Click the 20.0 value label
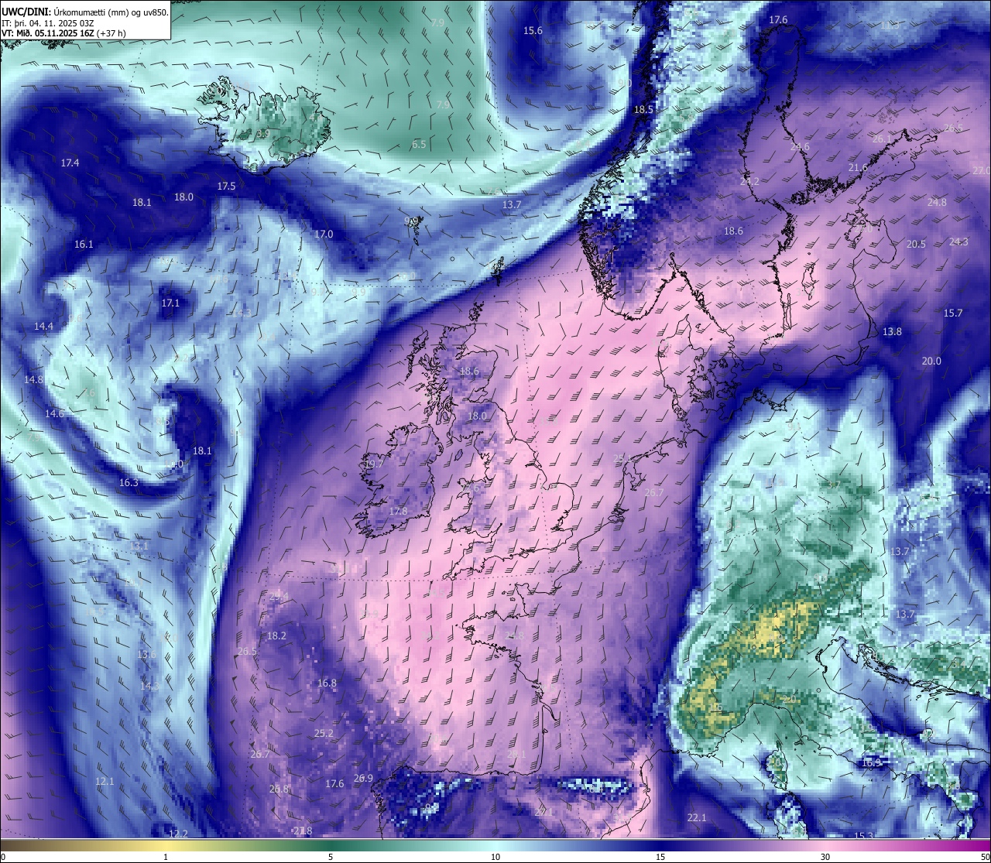The image size is (991, 863). click(x=931, y=361)
